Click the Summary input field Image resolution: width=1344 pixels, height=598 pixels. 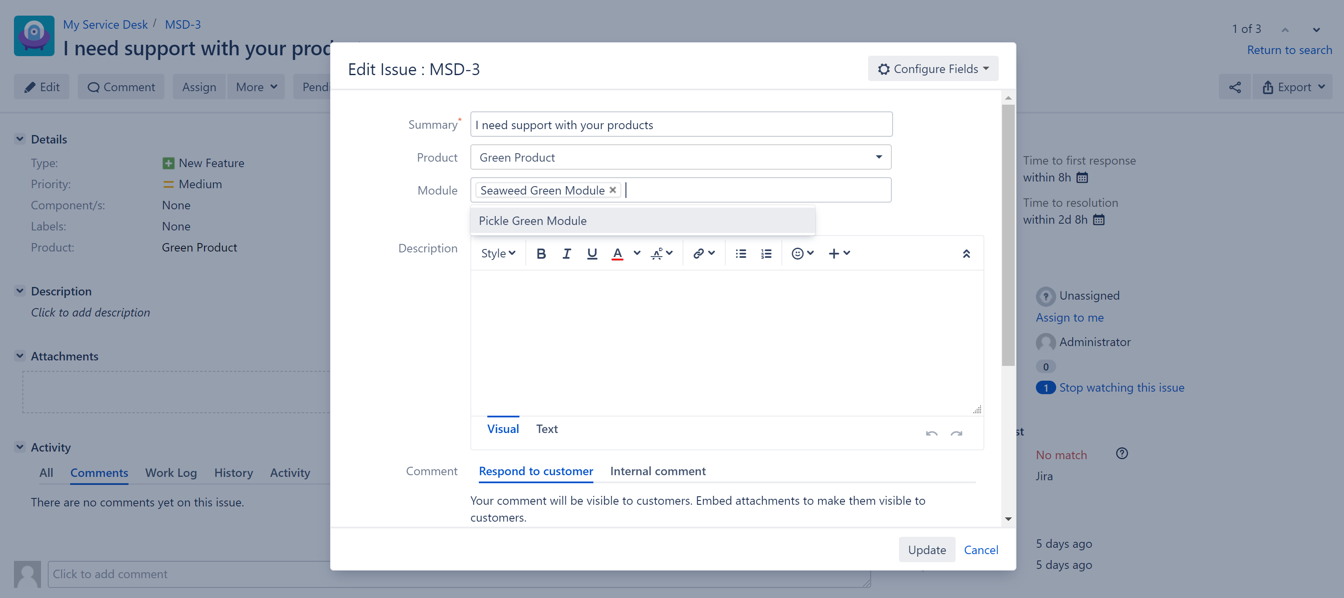[x=680, y=125]
